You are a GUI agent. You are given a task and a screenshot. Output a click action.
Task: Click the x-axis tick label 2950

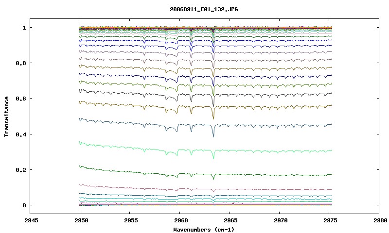(81, 220)
